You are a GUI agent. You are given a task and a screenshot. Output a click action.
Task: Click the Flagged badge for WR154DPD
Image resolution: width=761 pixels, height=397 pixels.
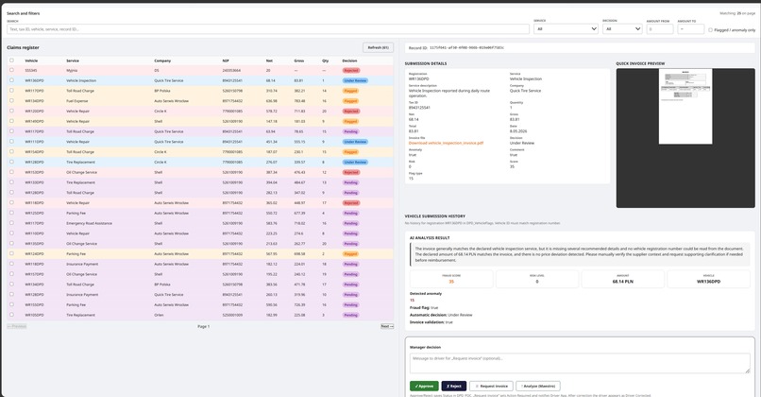(351, 152)
